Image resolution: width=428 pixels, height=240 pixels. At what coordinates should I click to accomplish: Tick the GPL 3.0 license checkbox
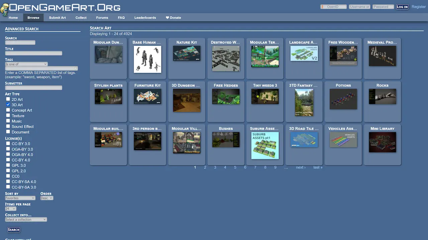pos(8,165)
